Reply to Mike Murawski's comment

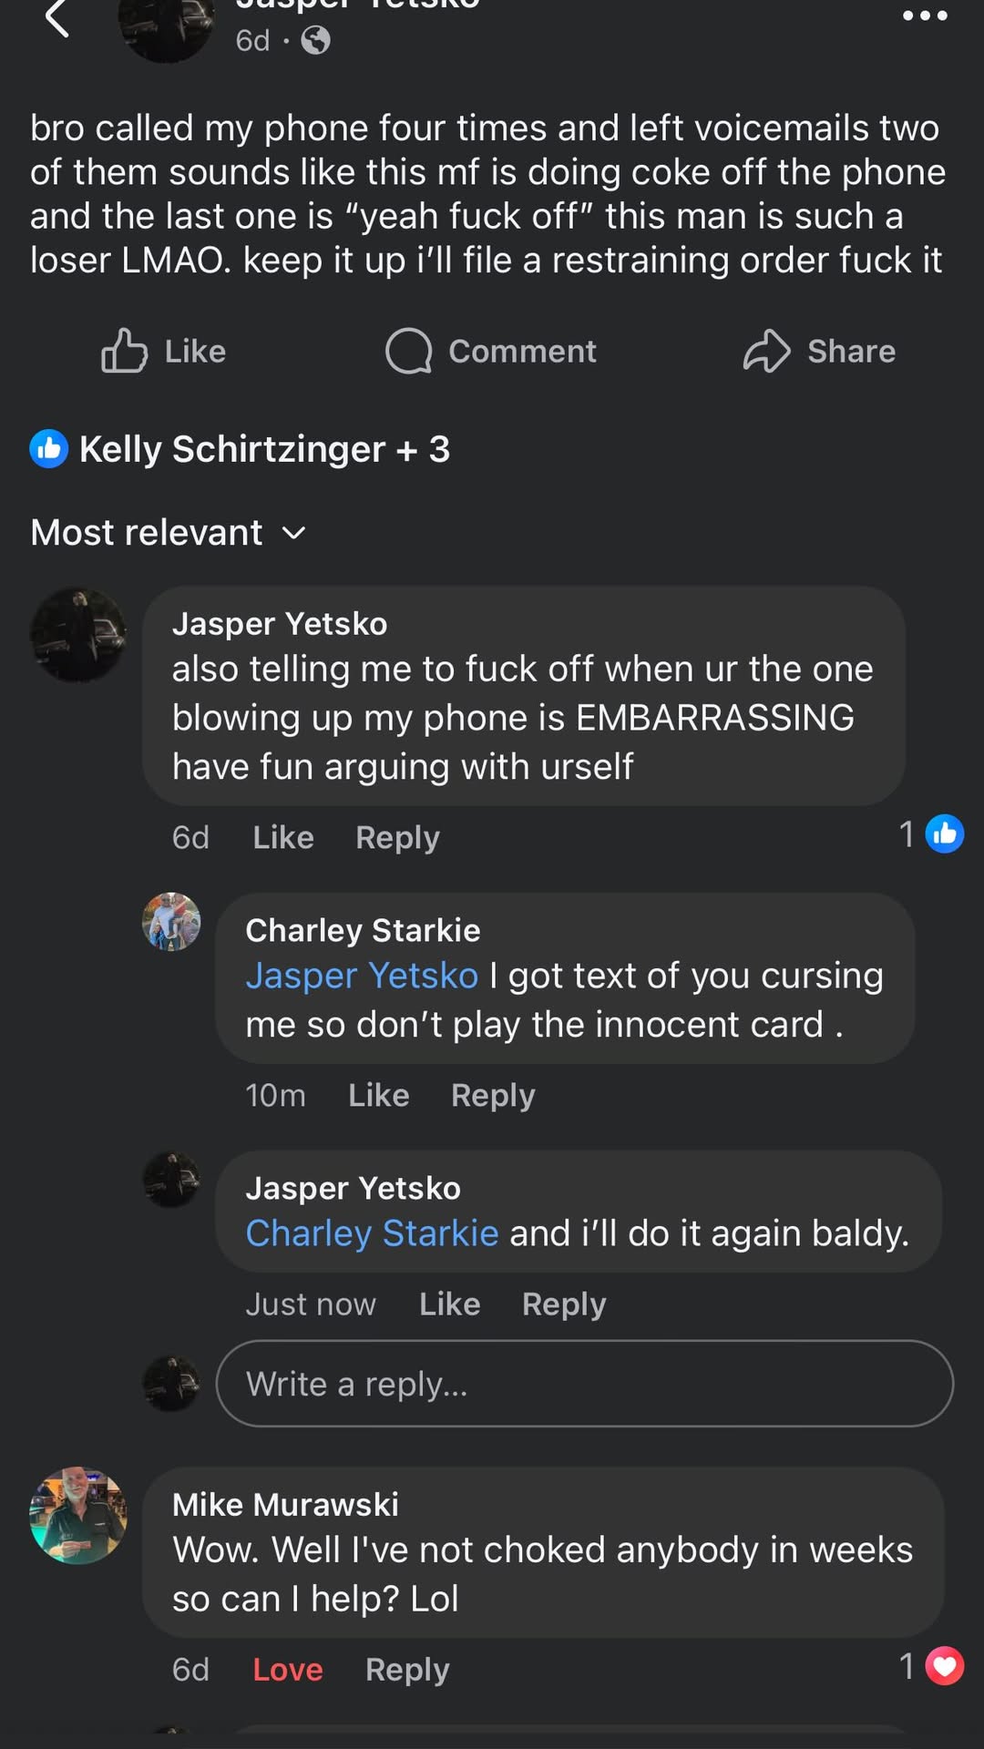click(407, 1670)
